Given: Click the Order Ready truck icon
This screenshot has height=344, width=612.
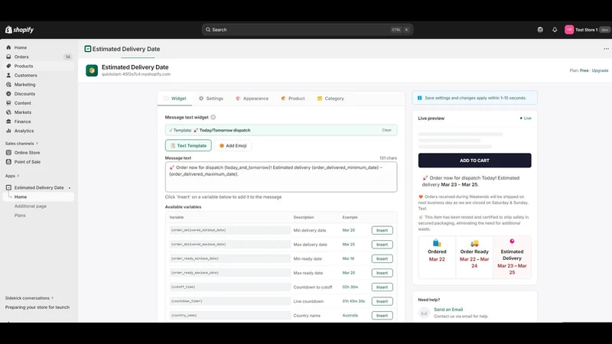Looking at the screenshot, I should (x=474, y=243).
